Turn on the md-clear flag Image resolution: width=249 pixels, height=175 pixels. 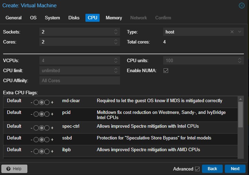pyautogui.click(x=47, y=103)
